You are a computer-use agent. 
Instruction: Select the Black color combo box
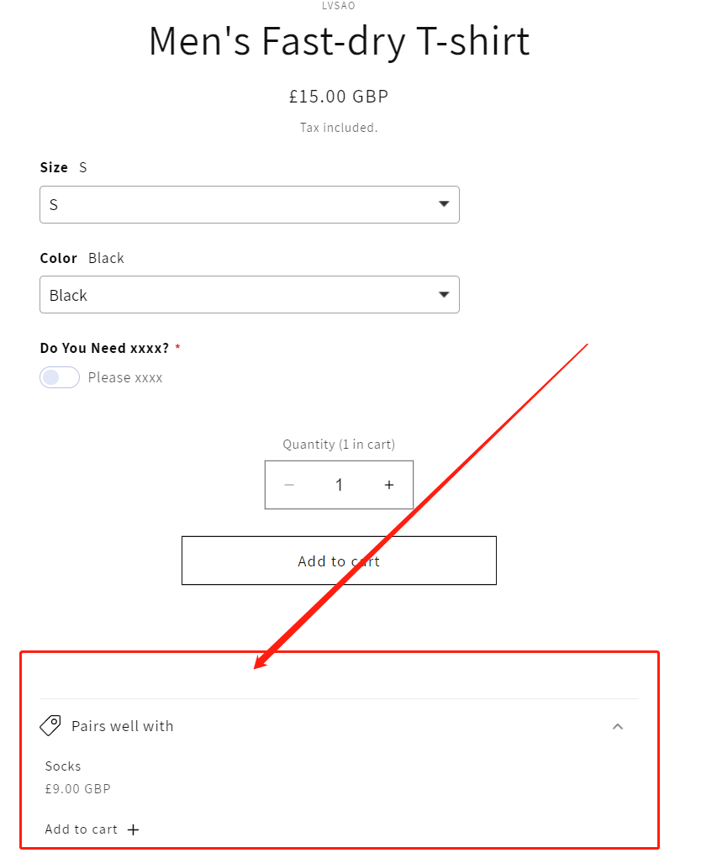tap(250, 294)
